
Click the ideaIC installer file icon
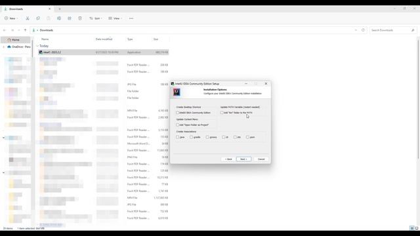tap(41, 52)
